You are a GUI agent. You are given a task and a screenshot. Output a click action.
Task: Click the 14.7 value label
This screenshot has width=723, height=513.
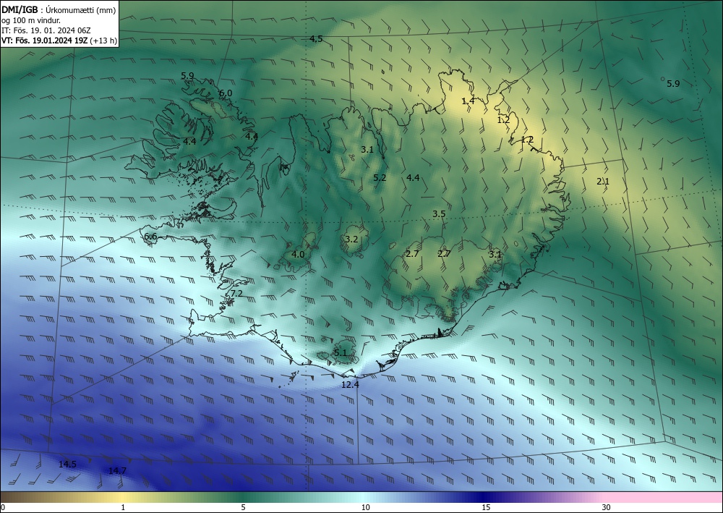pos(117,470)
